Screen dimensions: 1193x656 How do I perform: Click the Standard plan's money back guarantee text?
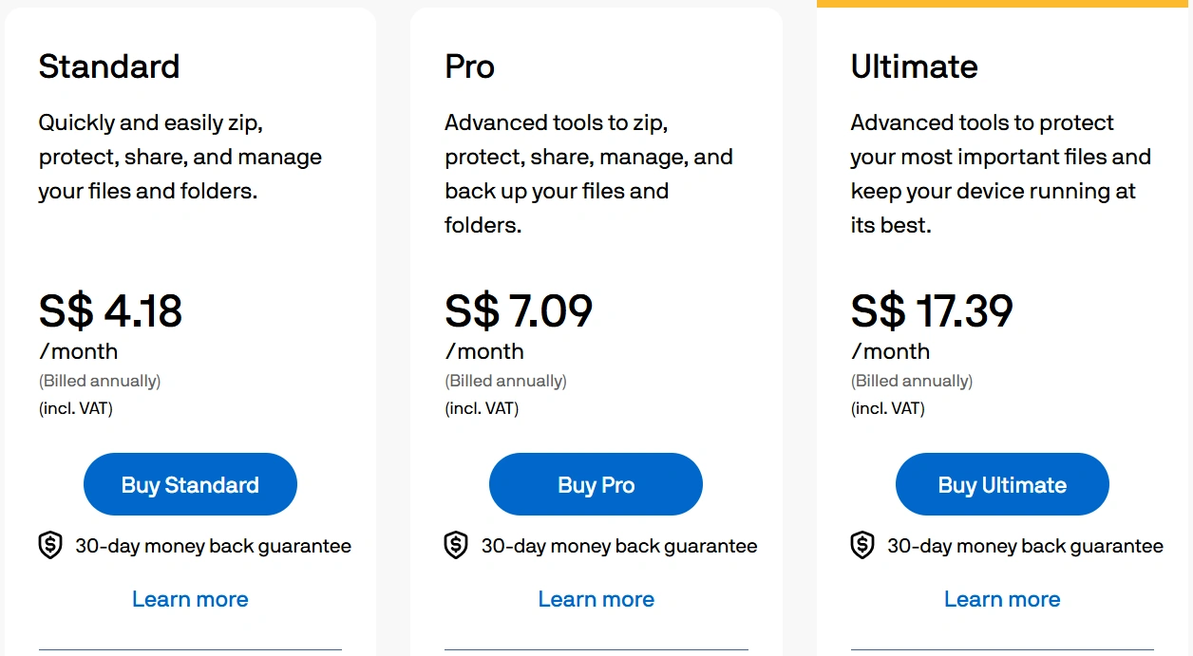point(214,546)
